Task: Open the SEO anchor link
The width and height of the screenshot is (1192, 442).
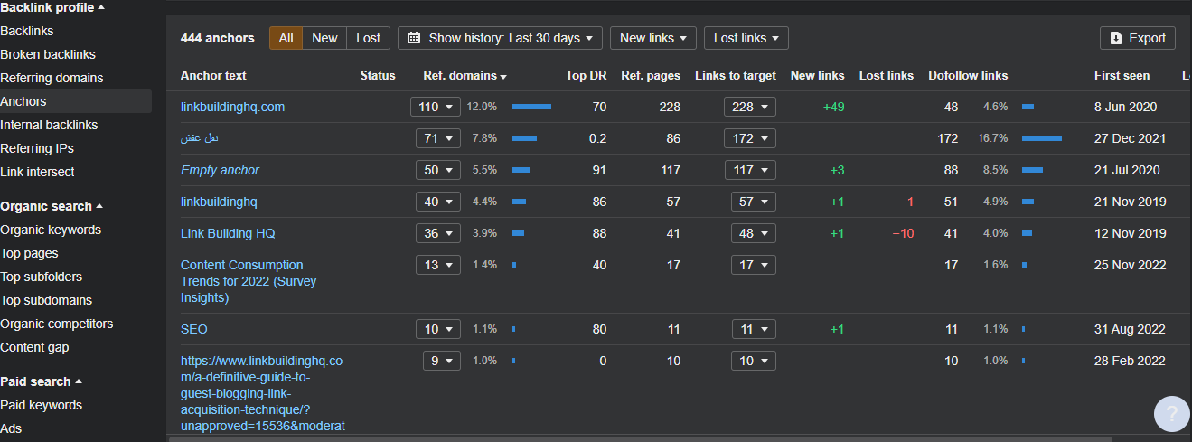Action: [x=194, y=329]
